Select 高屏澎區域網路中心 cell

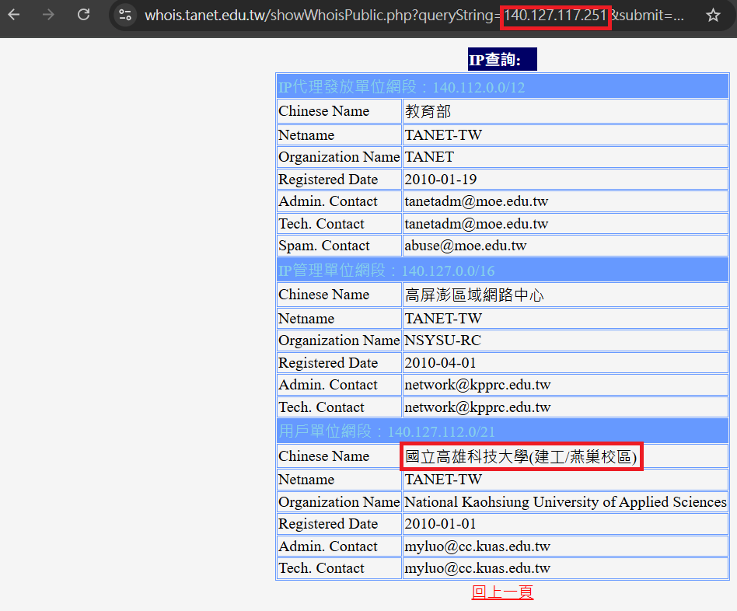(x=565, y=295)
